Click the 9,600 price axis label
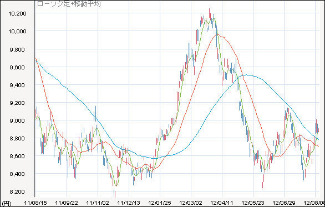This screenshot has height=207, width=325. [x=17, y=67]
